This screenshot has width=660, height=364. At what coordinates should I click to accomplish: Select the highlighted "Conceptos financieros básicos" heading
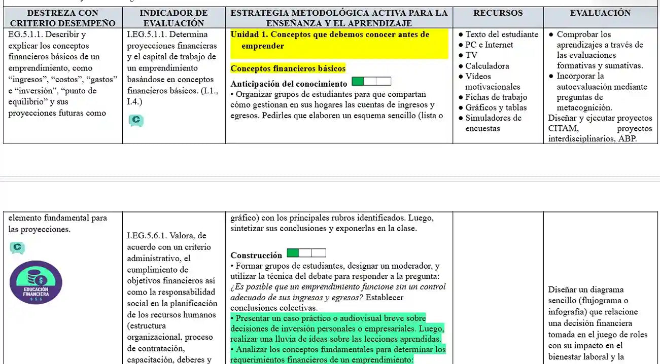(288, 68)
